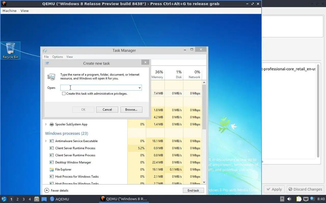Switch to workspace 3
Screen dimensions: 326x203
coord(24,199)
